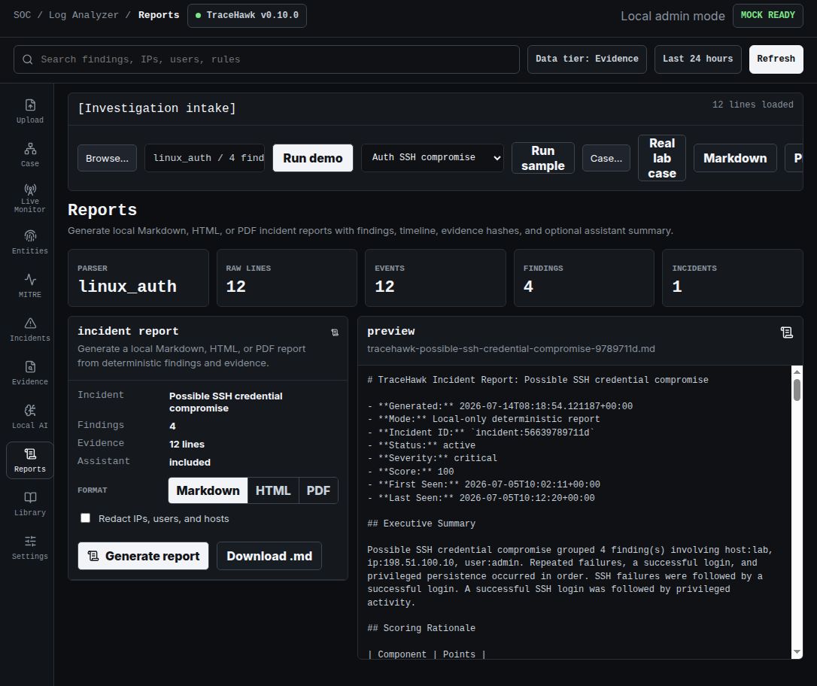Click the Evidence '12 lines' value
817x686 pixels.
tap(187, 444)
